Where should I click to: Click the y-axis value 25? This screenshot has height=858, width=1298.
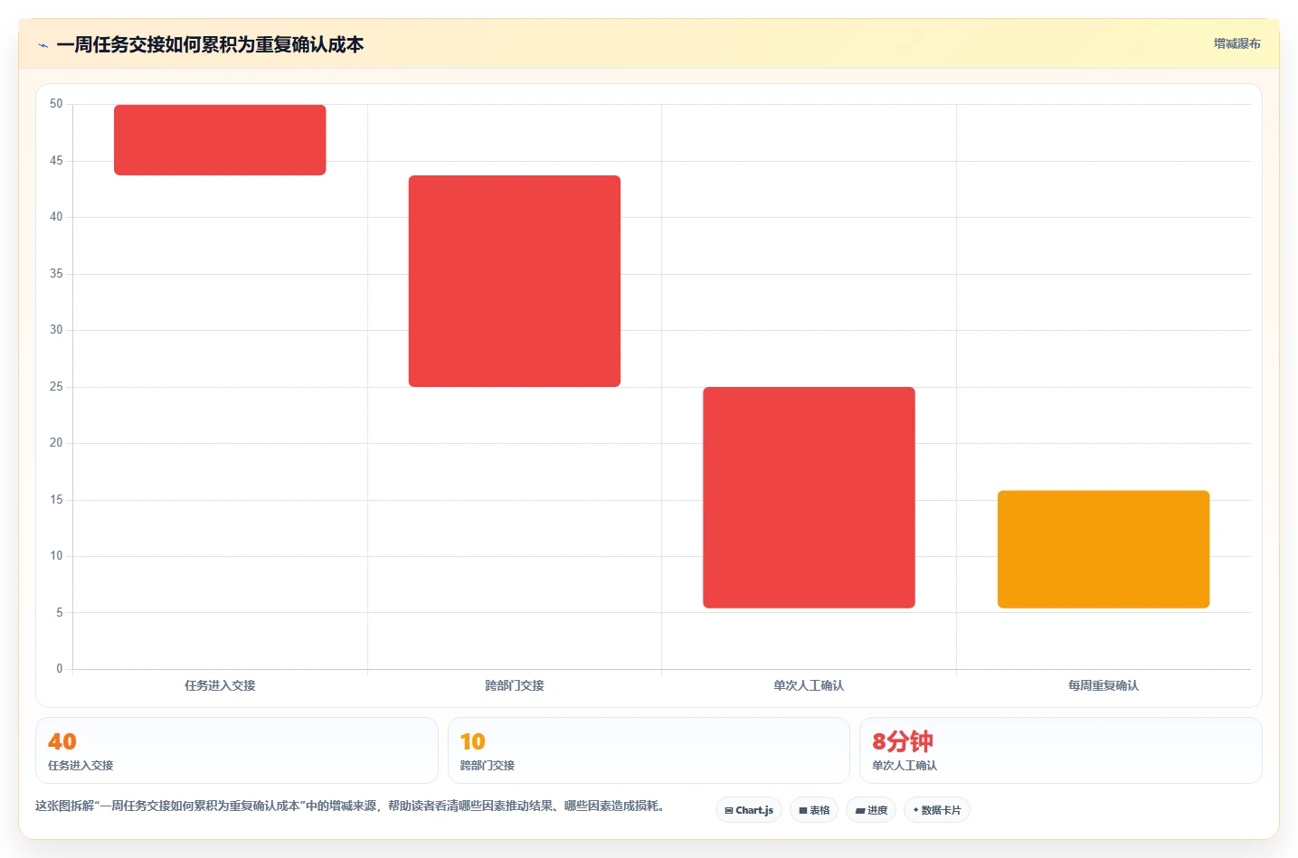(x=56, y=387)
